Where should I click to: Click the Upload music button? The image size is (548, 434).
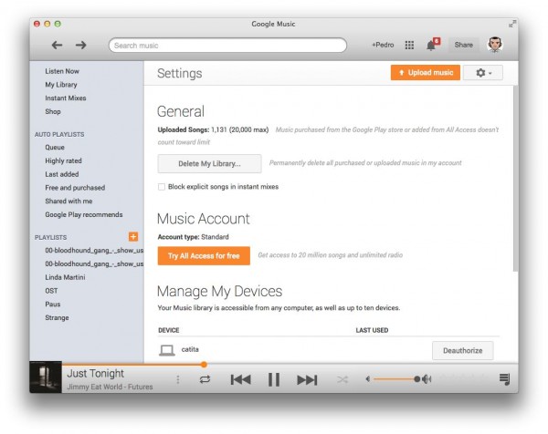pyautogui.click(x=426, y=73)
